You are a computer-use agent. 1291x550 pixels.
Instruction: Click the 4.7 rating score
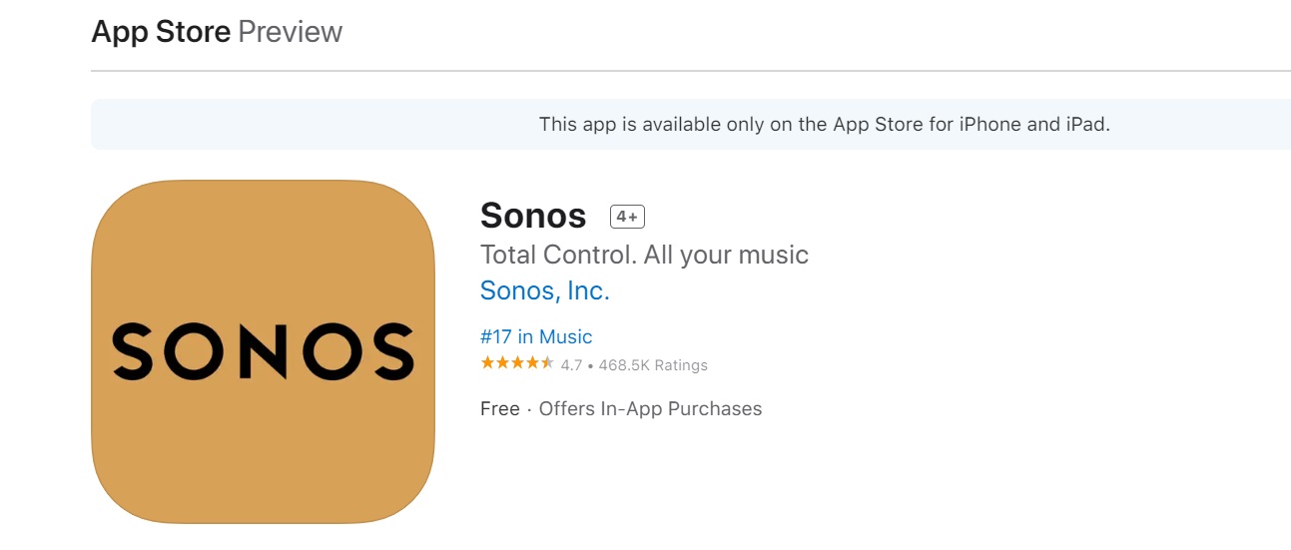571,365
